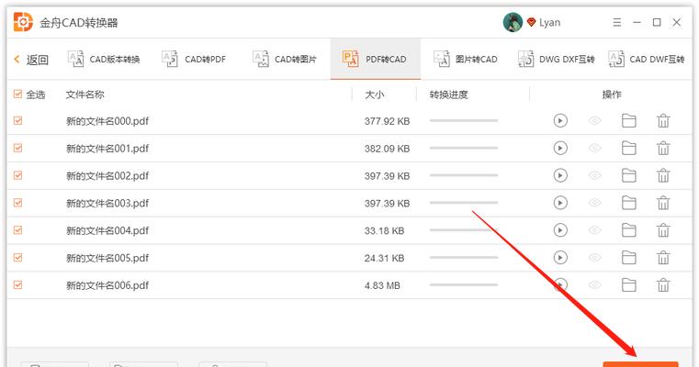Open output folder for 新的文件名001.pdf
Viewport: 699px width, 367px height.
pos(628,148)
